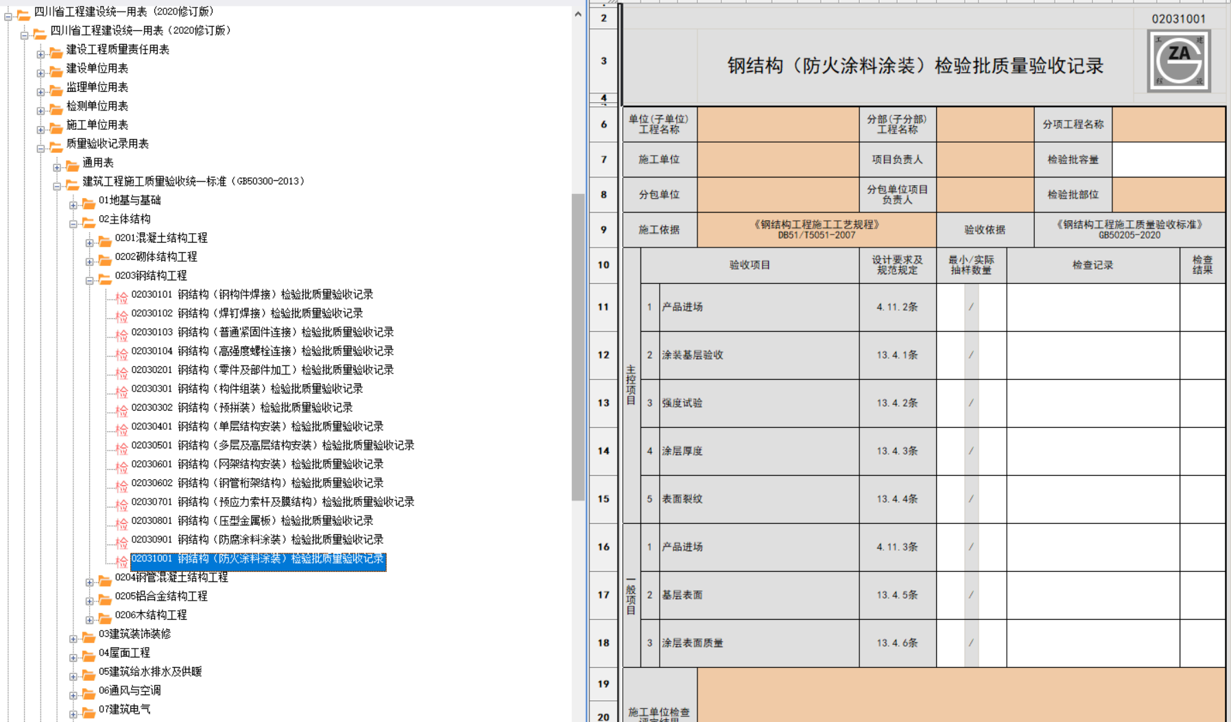This screenshot has width=1231, height=722.
Task: Click the 02030602 钢管桁架结构 form icon
Action: click(x=121, y=485)
